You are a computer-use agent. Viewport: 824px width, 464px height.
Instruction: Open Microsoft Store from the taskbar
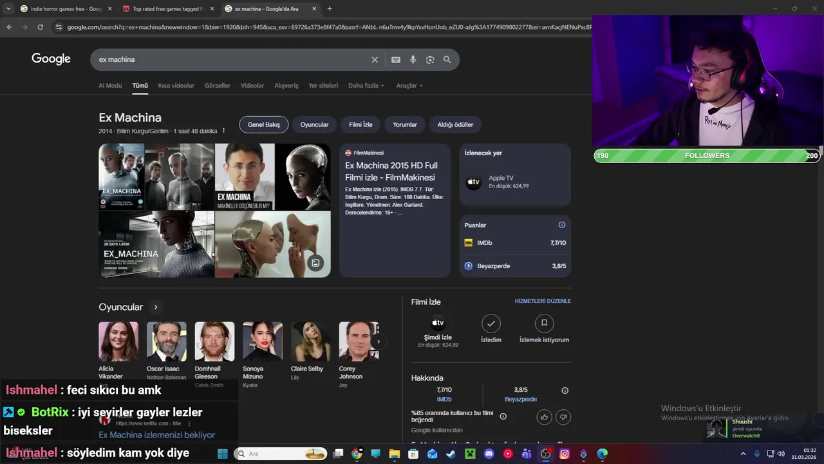[413, 454]
